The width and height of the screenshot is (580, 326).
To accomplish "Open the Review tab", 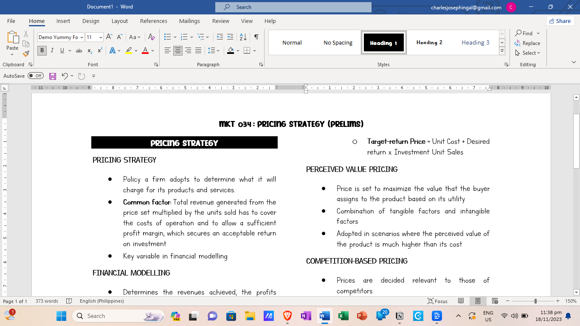I will pos(221,21).
